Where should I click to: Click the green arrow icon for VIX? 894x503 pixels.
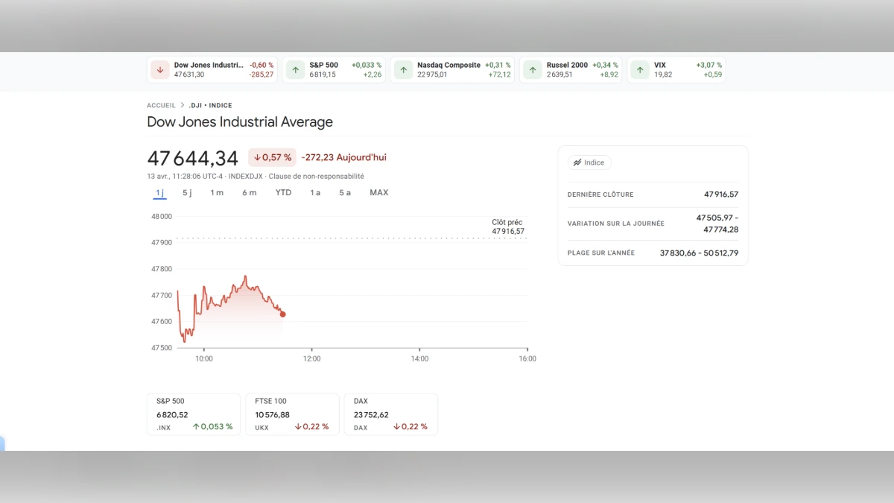(x=640, y=70)
